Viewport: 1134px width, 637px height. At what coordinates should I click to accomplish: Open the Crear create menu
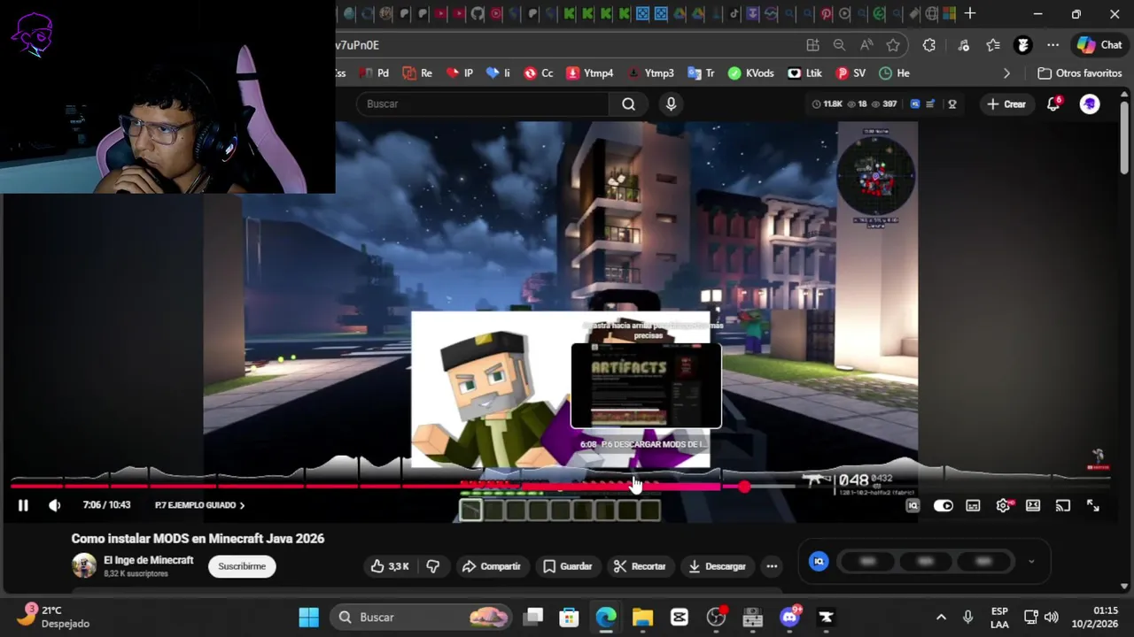(x=1006, y=104)
